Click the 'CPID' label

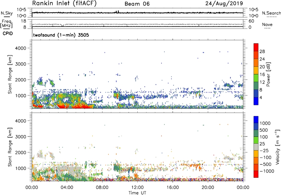(x=8, y=33)
